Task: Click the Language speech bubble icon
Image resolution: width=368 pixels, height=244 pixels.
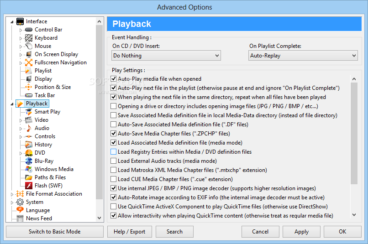Action: pyautogui.click(x=20, y=210)
